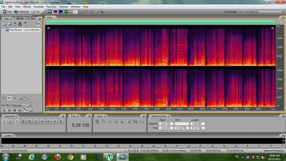
Task: Click the View End time field
Action: pyautogui.click(x=182, y=128)
